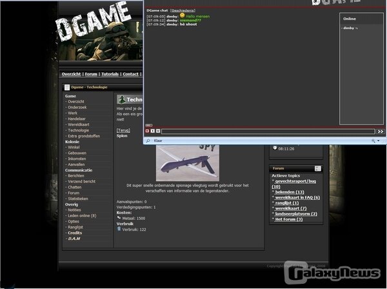This screenshot has height=289, width=387.
Task: Click the Forum panel header icon
Action: click(x=317, y=168)
